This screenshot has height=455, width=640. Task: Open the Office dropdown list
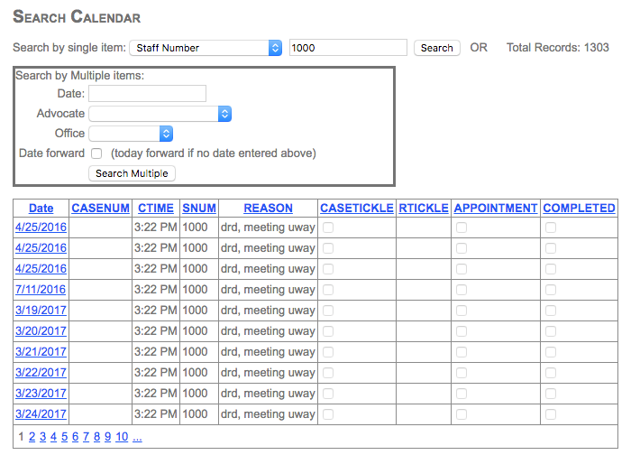tap(131, 134)
